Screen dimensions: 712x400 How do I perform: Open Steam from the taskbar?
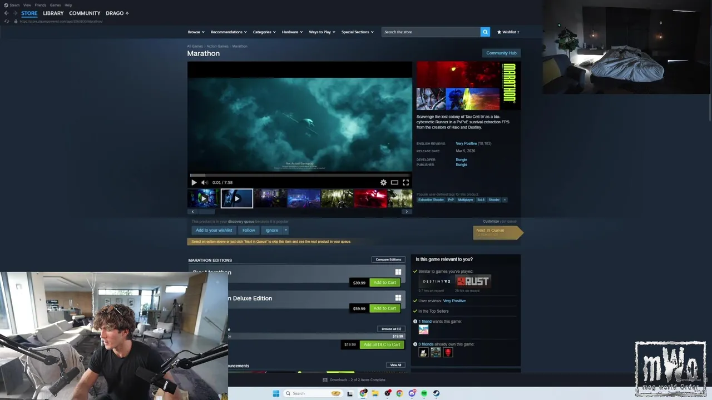pos(436,393)
